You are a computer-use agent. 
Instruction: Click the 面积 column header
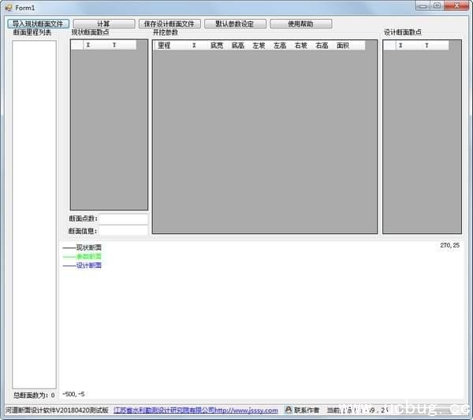tap(342, 46)
